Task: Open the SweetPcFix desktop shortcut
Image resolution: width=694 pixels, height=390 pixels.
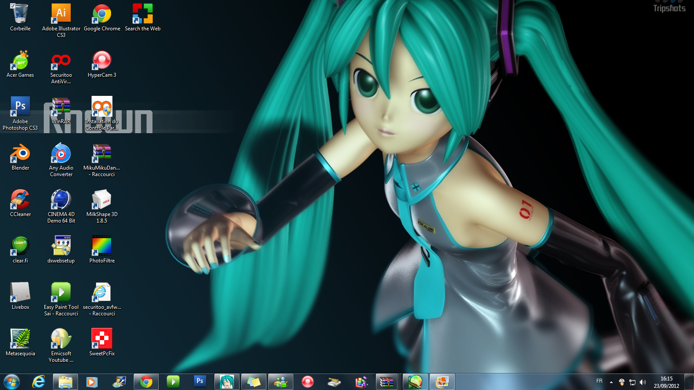Action: coord(102,343)
